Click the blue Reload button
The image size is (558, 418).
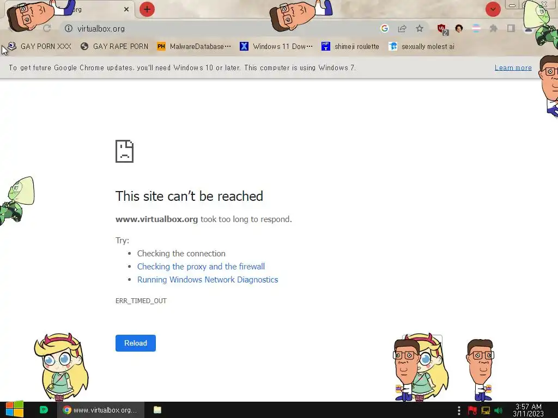135,343
